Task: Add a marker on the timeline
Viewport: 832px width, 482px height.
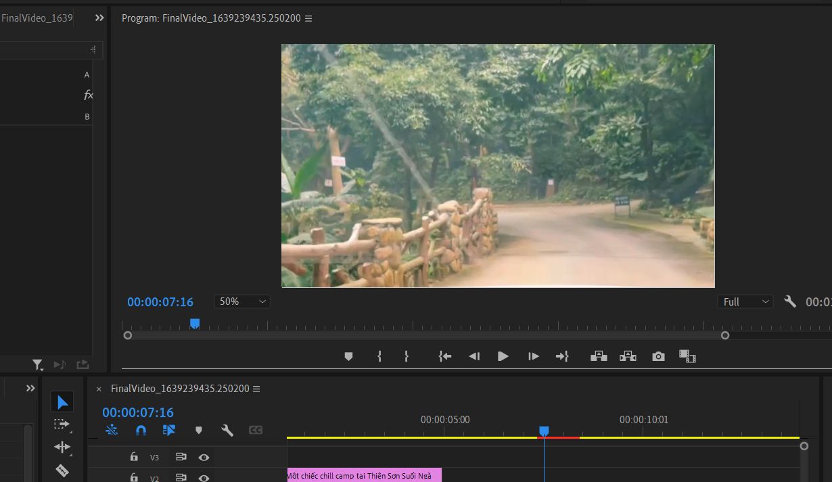Action: pos(199,430)
